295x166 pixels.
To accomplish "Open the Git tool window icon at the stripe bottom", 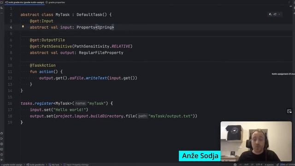I will click(x=2, y=160).
